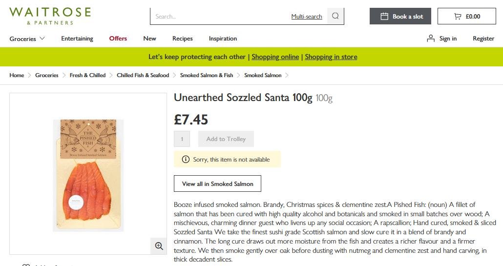Click the trolley cart icon
The width and height of the screenshot is (503, 266).
pos(458,16)
